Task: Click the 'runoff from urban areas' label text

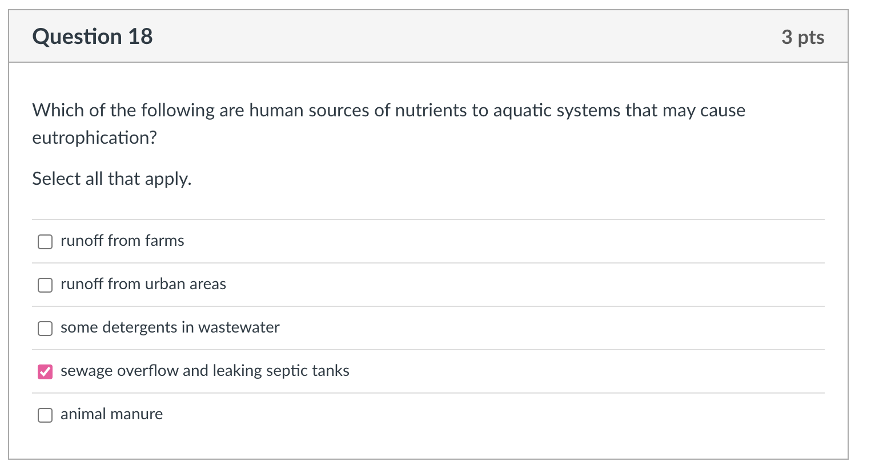Action: pyautogui.click(x=143, y=284)
